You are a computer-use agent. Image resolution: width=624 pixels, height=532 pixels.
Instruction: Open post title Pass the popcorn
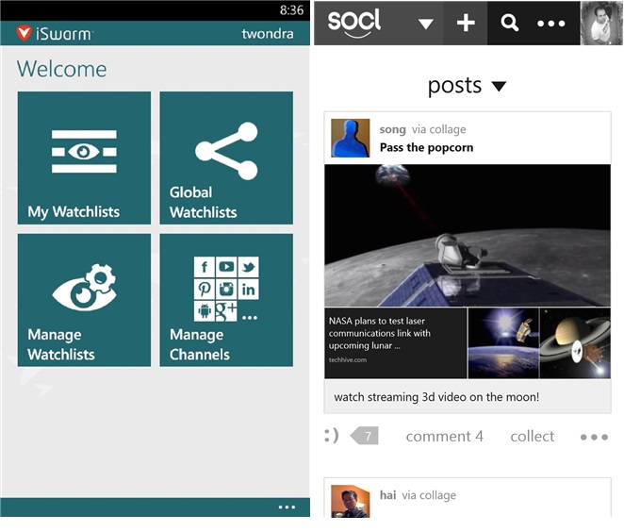pyautogui.click(x=427, y=148)
